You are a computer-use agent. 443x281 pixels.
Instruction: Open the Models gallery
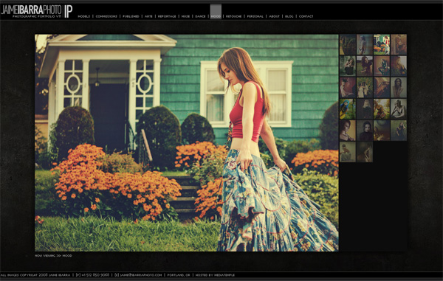point(83,16)
